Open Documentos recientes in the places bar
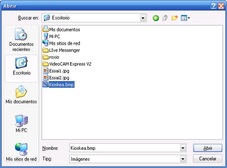Image resolution: width=227 pixels, height=168 pixels. click(21, 40)
